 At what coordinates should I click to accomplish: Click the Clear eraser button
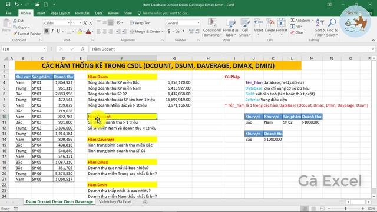pos(298,32)
